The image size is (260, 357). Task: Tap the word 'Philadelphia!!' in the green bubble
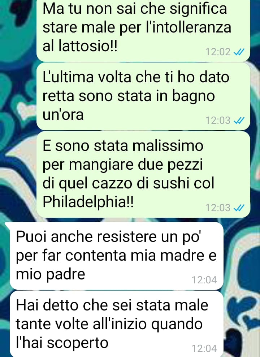pyautogui.click(x=88, y=202)
